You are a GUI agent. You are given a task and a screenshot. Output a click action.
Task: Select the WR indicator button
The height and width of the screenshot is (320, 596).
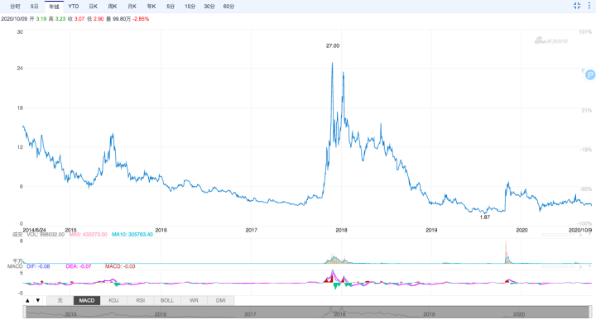pos(194,300)
